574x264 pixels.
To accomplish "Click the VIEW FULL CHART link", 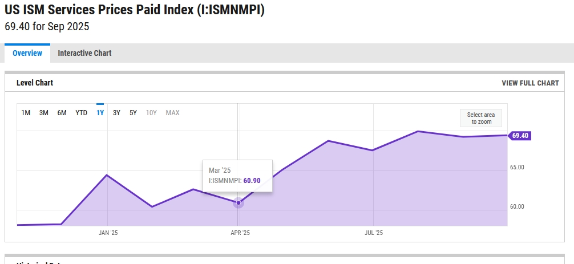I will click(x=530, y=83).
